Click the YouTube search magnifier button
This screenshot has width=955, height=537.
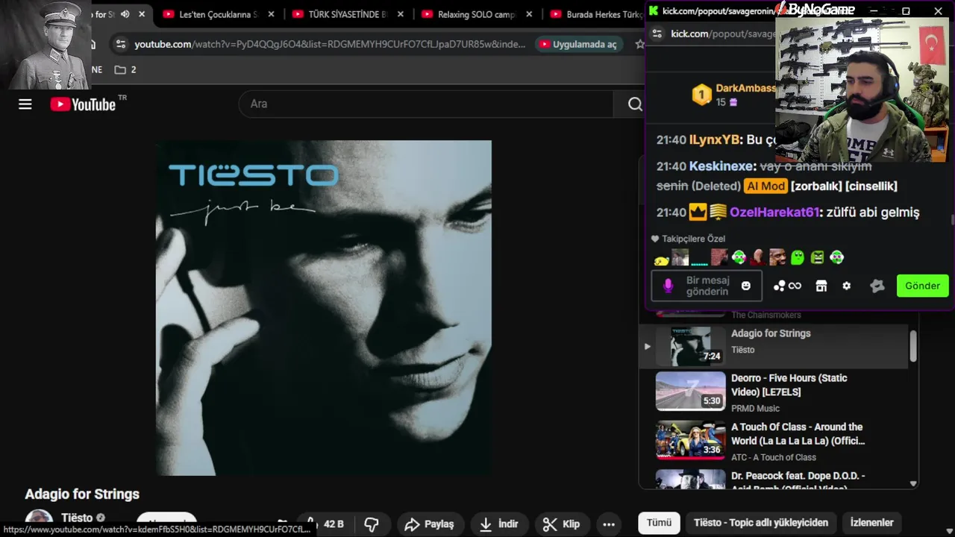point(634,104)
